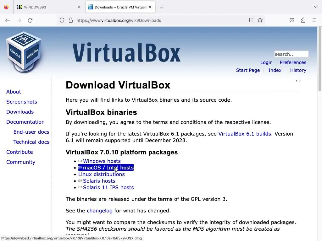
Task: Click the Download VirtualBox heading
Action: 118,85
